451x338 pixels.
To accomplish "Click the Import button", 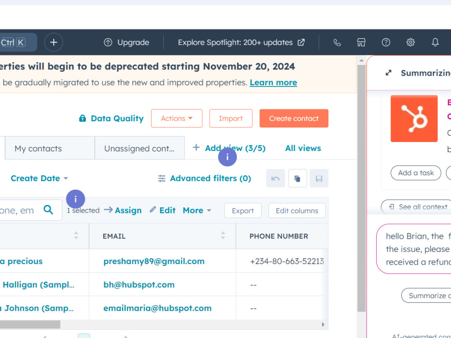I will (x=230, y=118).
